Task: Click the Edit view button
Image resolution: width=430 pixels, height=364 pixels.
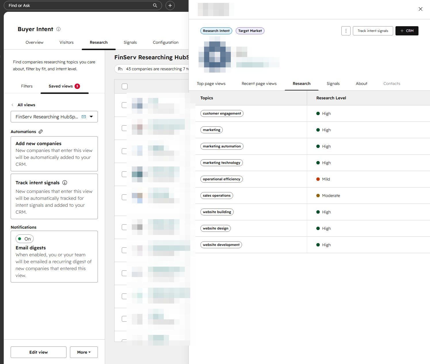Action: (x=39, y=352)
